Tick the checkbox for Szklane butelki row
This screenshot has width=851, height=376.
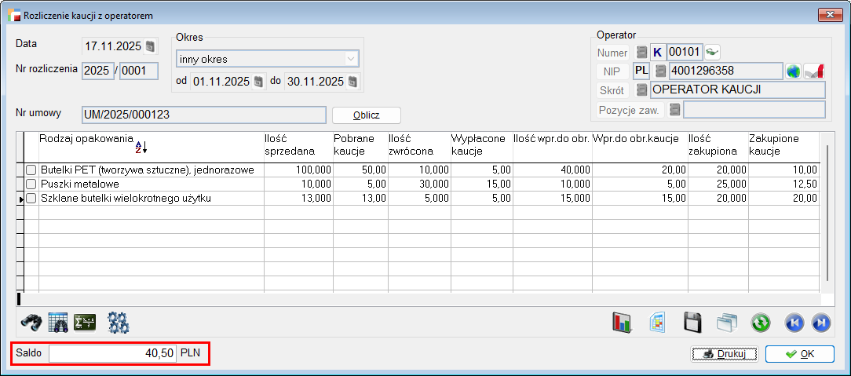(x=31, y=199)
